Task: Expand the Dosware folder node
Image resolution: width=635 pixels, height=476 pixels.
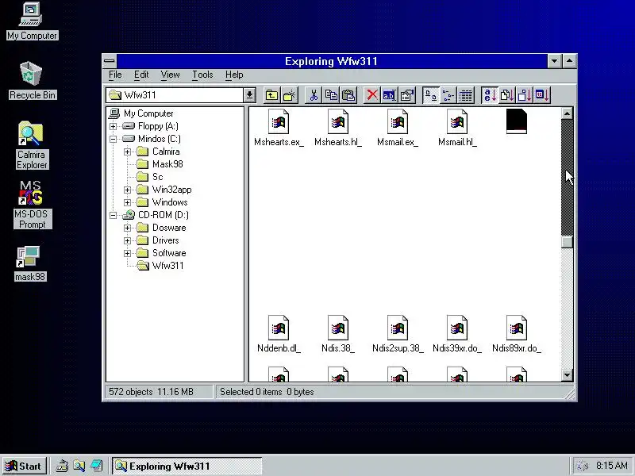Action: [x=127, y=228]
